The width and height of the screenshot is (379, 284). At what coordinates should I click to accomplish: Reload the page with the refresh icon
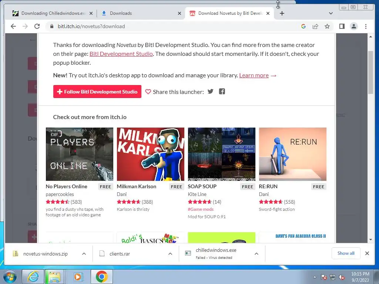37,26
